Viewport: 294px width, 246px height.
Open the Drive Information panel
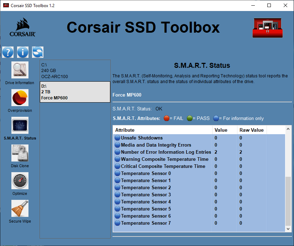[x=20, y=72]
